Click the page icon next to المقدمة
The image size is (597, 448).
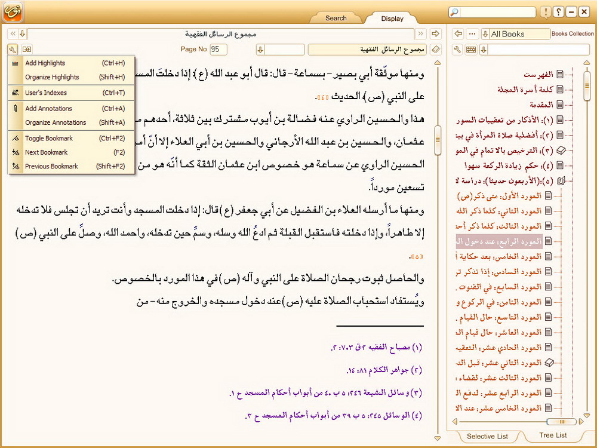pos(560,105)
